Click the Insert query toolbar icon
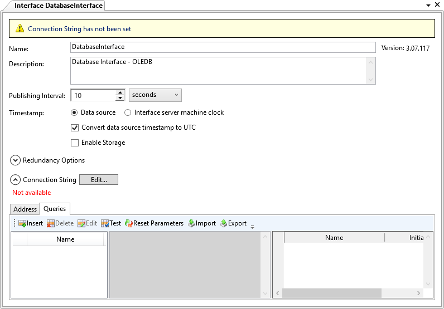The width and height of the screenshot is (444, 309). pos(23,223)
